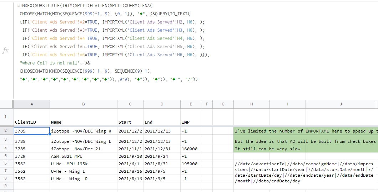This screenshot has width=378, height=192.
Task: Select cell with iZotope -Nov/Dec 21
Action: [x=84, y=149]
